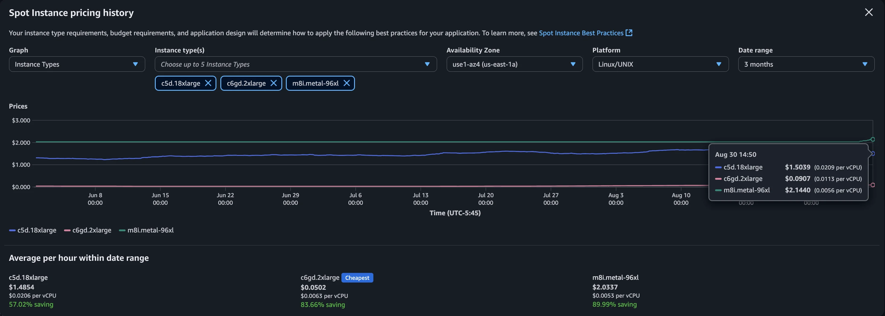Toggle c6gd.2xlarge series in chart legend

click(x=88, y=230)
